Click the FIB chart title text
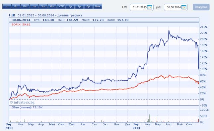Image resolution: width=214 pixels, height=131 pixels. [45, 15]
